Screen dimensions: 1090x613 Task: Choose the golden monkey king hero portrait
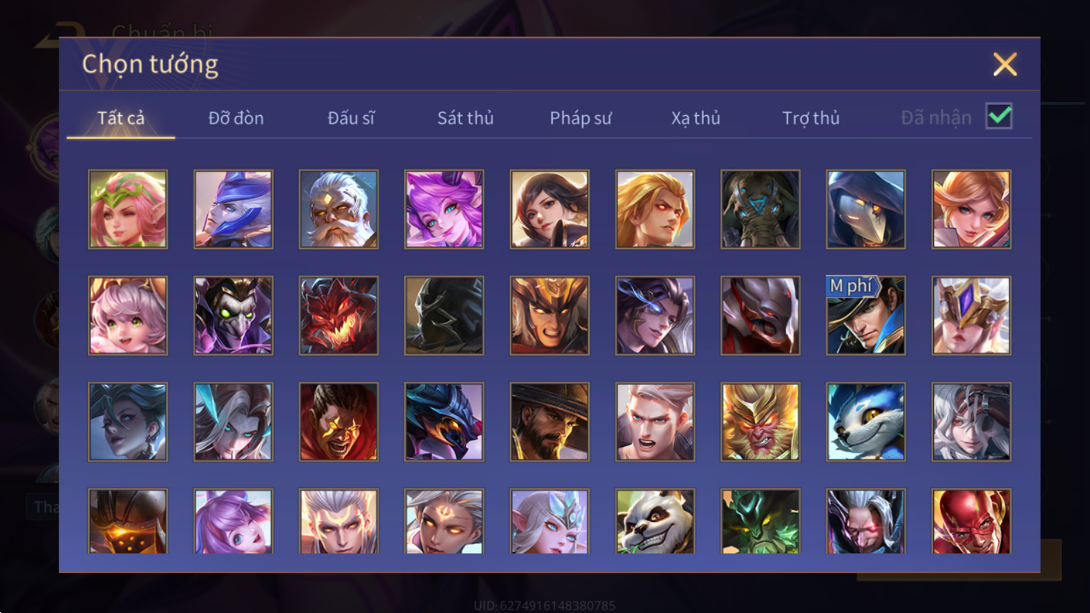760,422
